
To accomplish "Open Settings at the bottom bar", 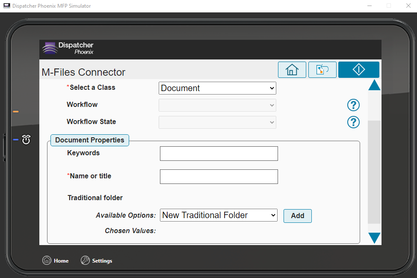I will pos(96,260).
